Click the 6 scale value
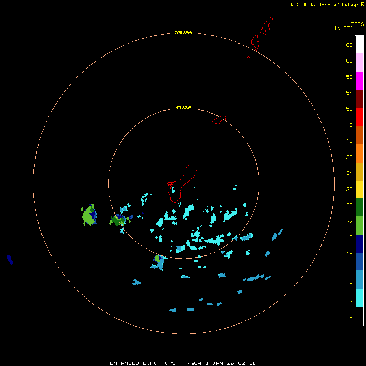The width and height of the screenshot is (366, 366). click(x=351, y=285)
